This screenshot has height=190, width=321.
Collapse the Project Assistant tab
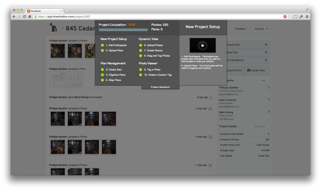160,87
